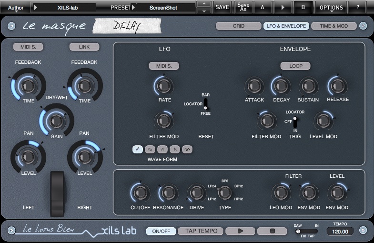Viewport: 374px width, 243px height.
Task: Toggle the effect ON/OFF button
Action: tap(161, 231)
